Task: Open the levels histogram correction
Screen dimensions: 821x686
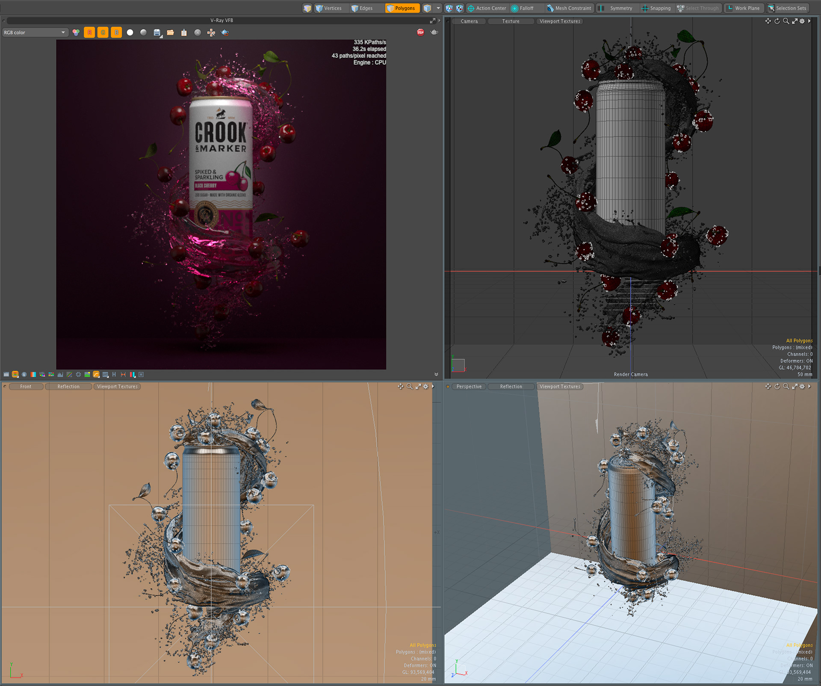Action: (60, 375)
